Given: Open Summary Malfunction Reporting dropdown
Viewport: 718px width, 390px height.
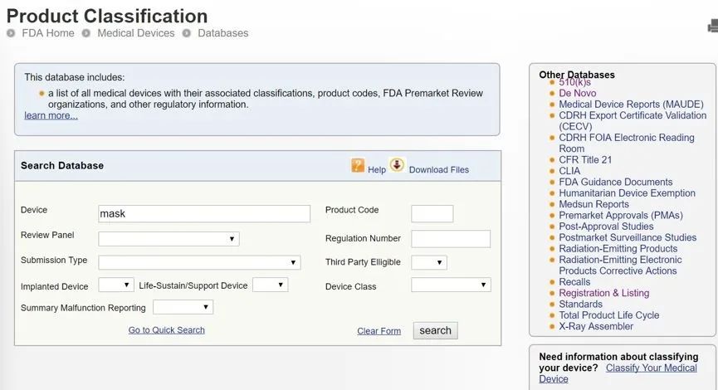Looking at the screenshot, I should [183, 307].
